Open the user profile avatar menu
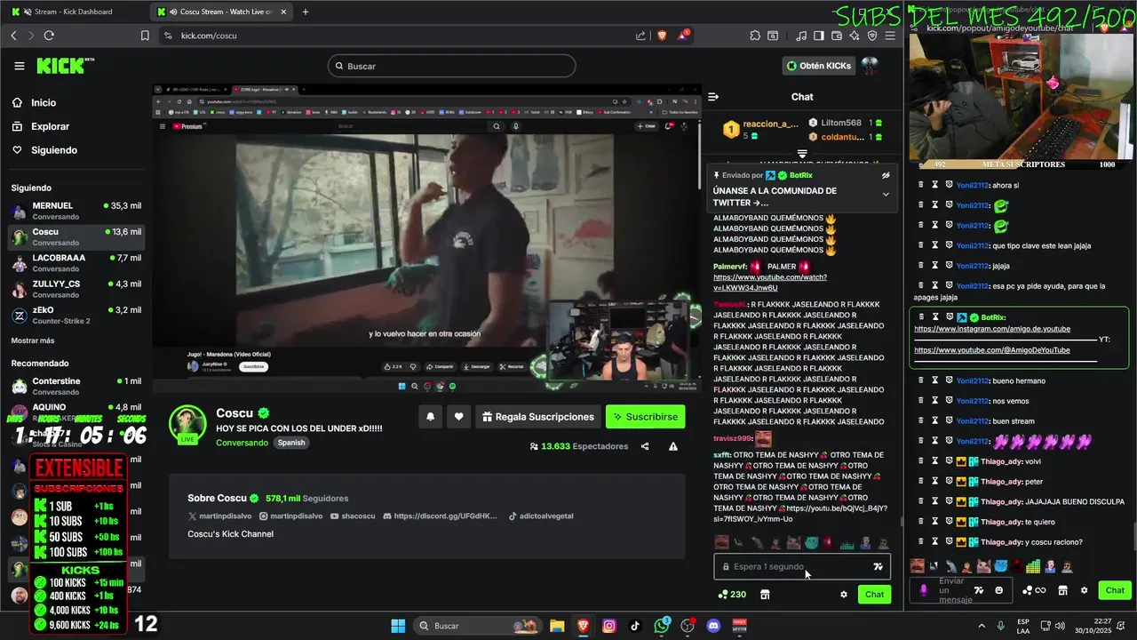The height and width of the screenshot is (640, 1137). (870, 66)
